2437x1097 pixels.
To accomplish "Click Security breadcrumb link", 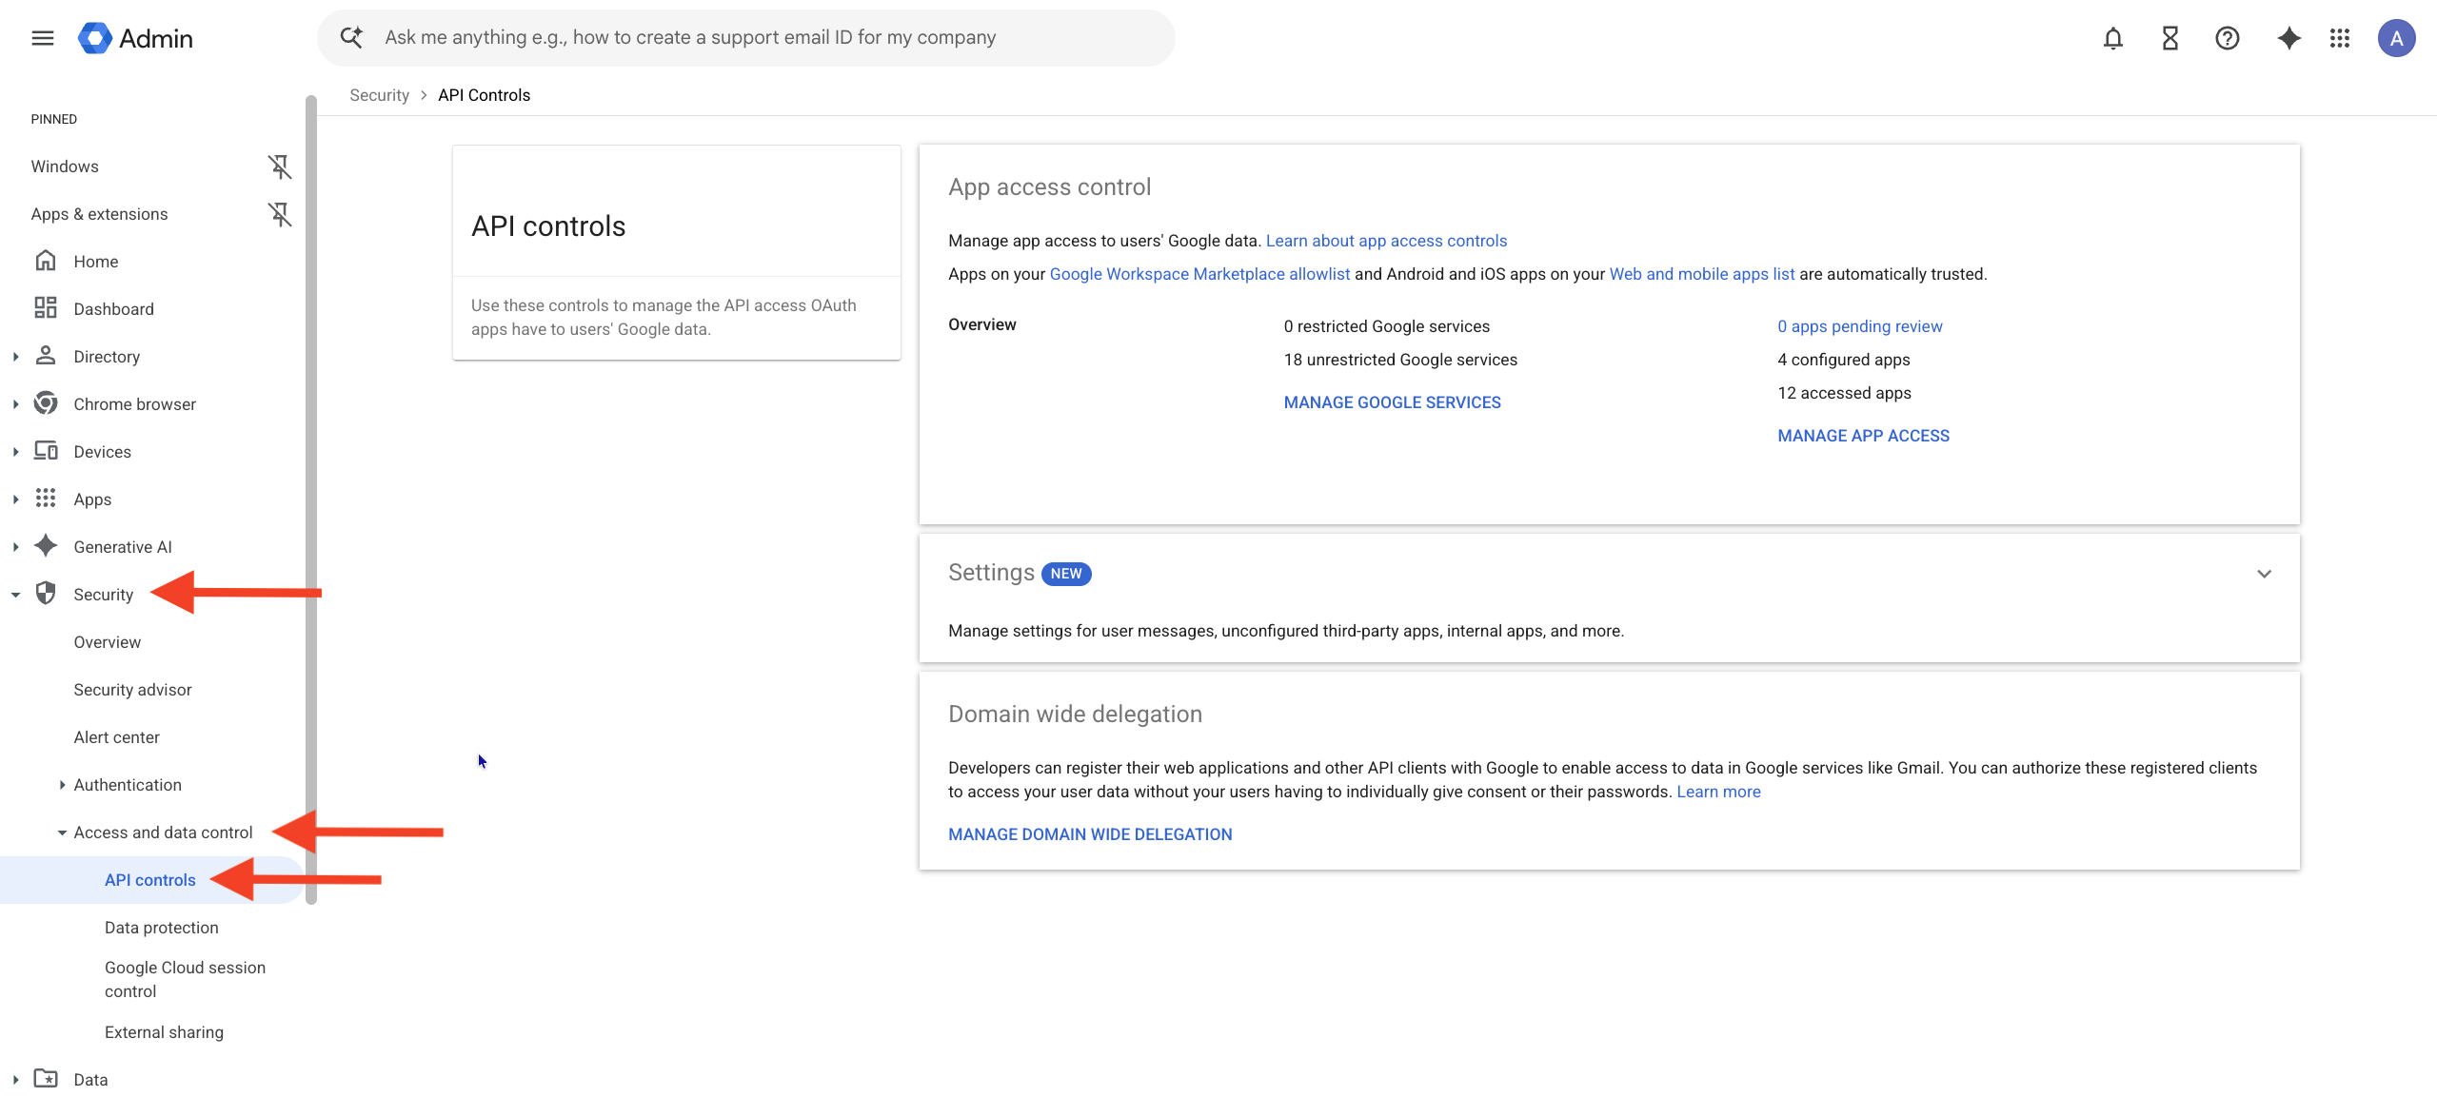I will point(379,95).
